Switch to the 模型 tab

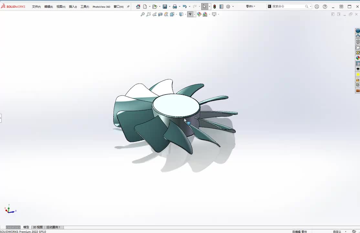click(26, 227)
